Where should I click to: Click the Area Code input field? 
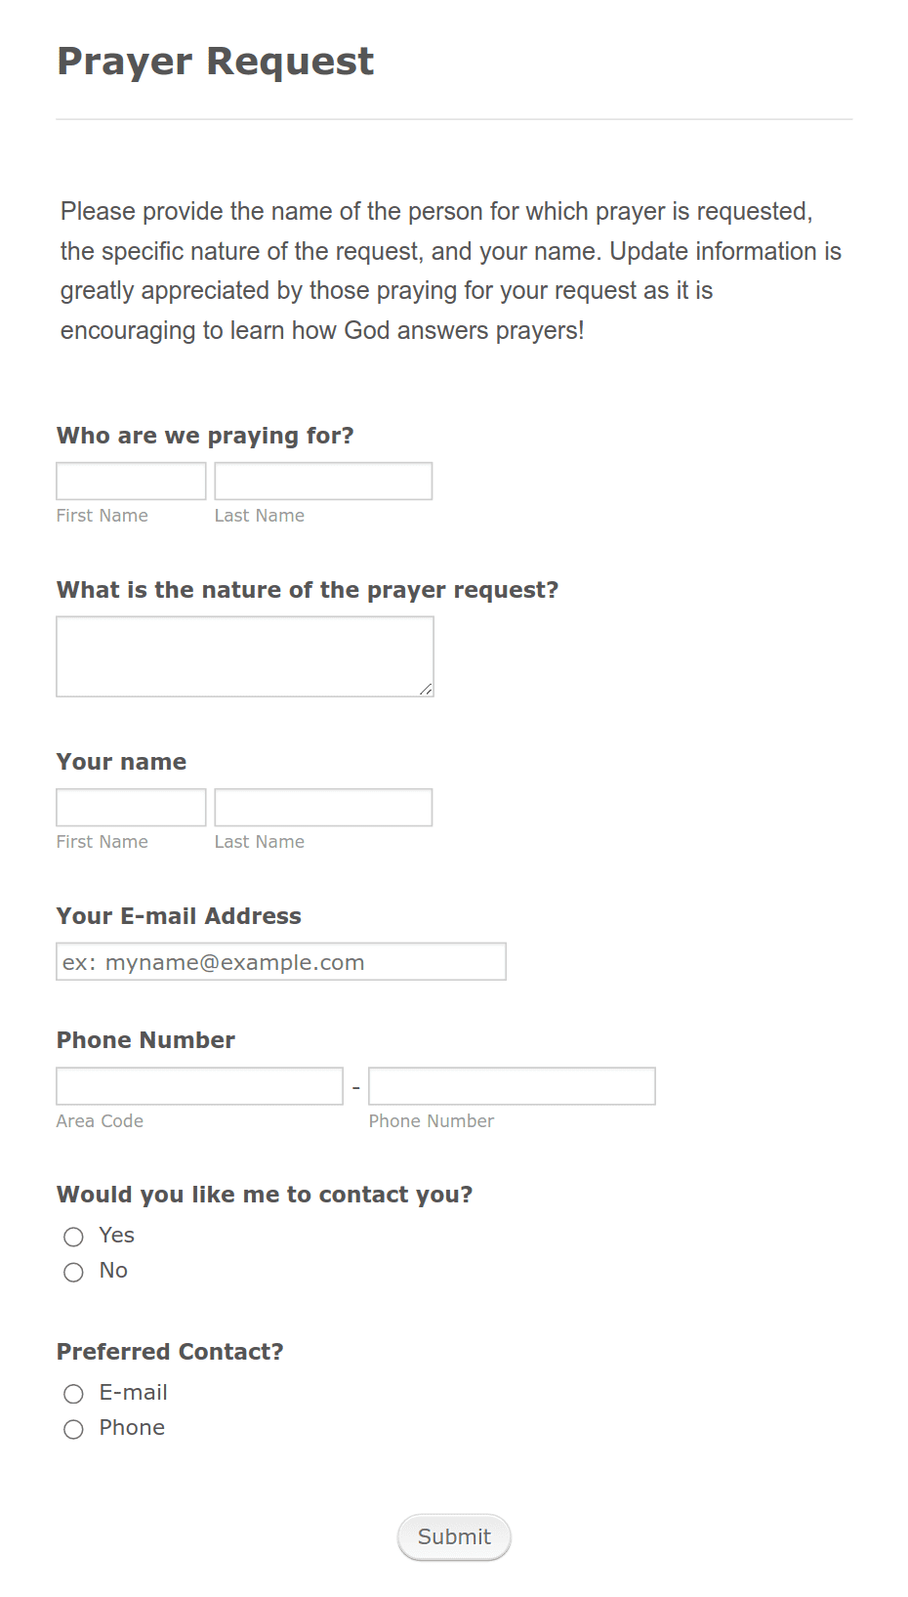[199, 1085]
